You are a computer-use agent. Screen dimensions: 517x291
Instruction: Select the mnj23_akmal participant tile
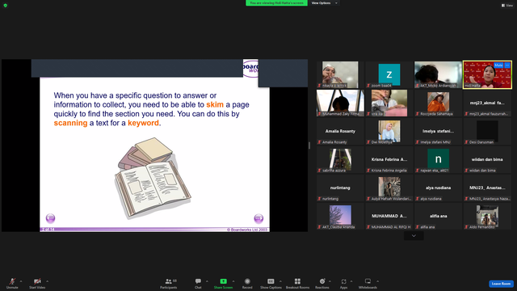[x=487, y=103]
